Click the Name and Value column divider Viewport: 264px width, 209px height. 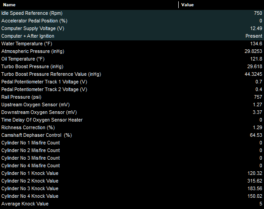point(179,4)
